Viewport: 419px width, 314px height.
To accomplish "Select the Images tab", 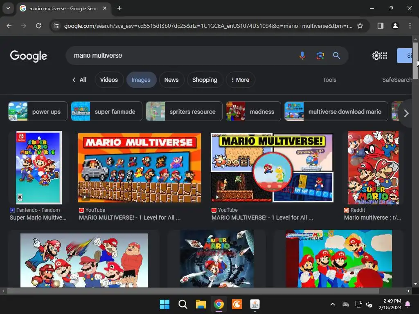I will [x=141, y=80].
